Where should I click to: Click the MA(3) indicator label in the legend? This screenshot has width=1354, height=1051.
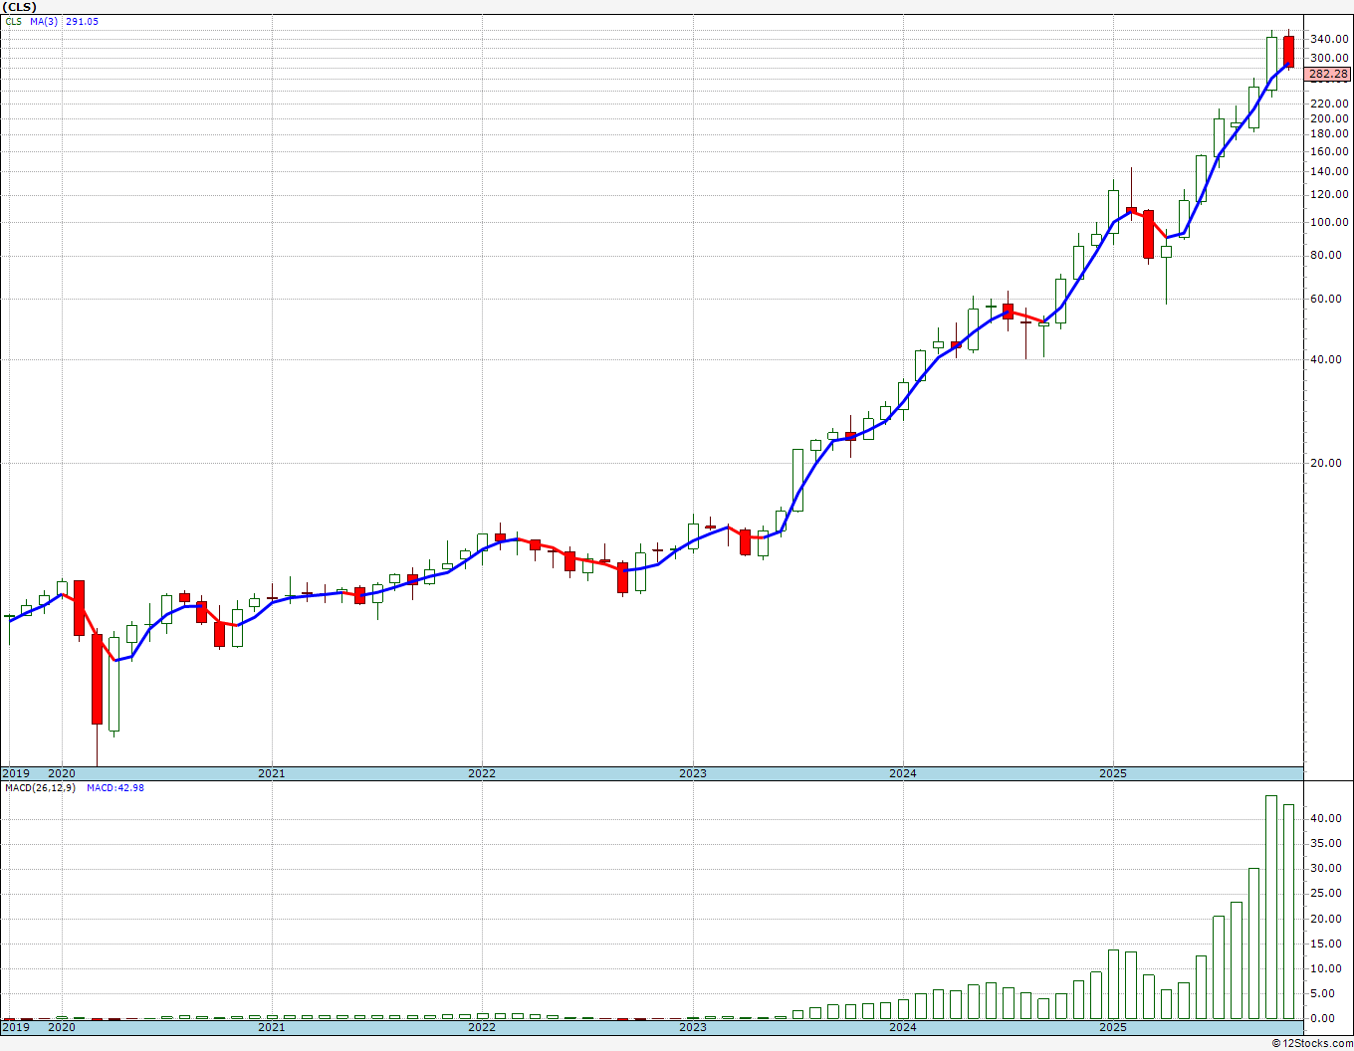click(44, 21)
